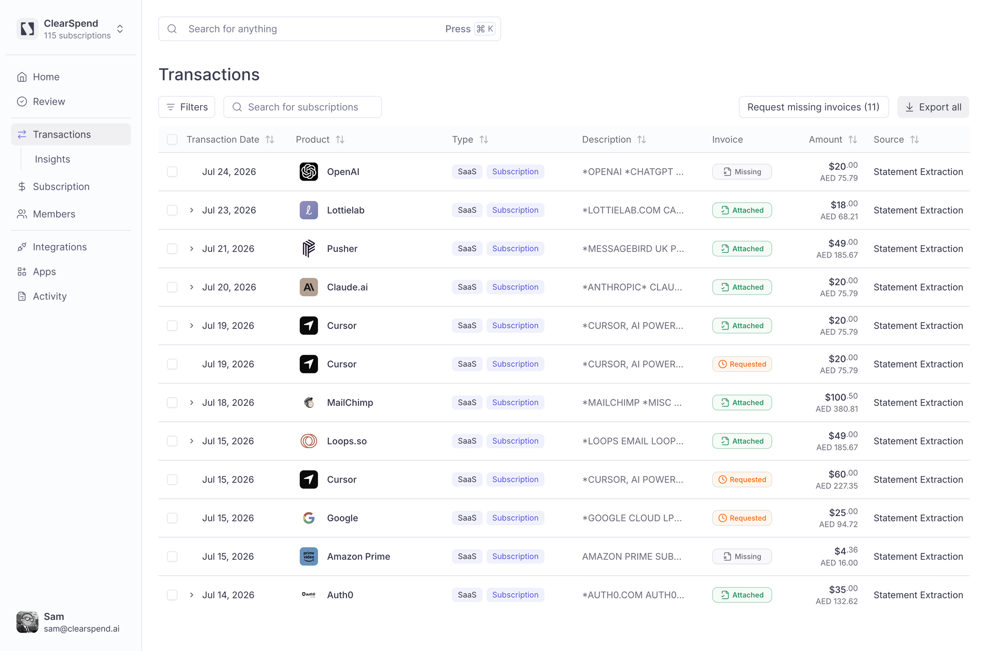This screenshot has height=651, width=987.
Task: Click the Auth0 product logo
Action: pos(308,595)
